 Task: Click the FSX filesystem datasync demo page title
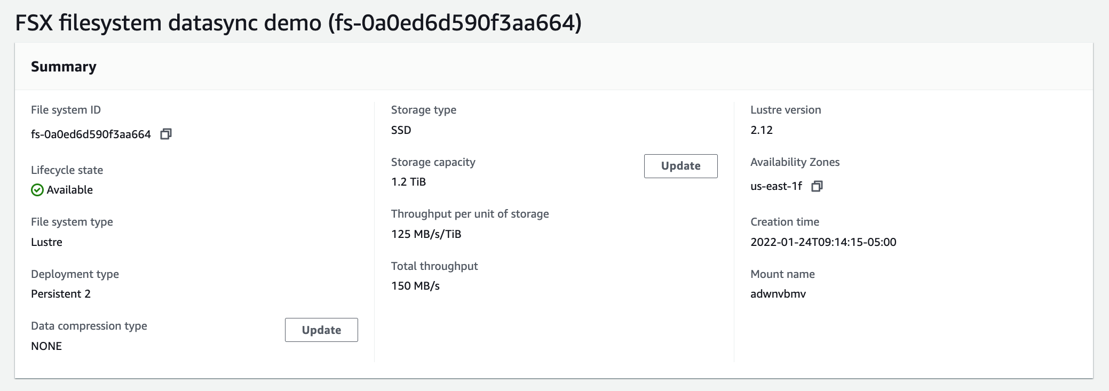point(298,23)
